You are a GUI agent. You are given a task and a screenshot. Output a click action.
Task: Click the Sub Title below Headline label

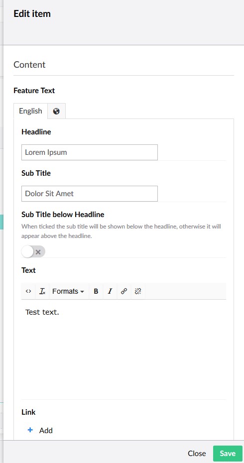coord(63,215)
